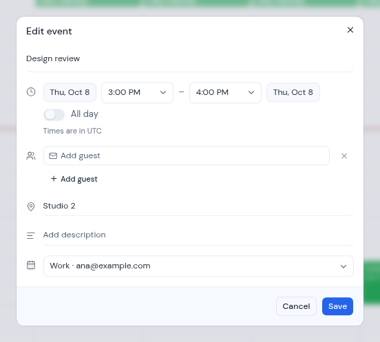Screen dimensions: 380x342
Task: Edit the Design review title field
Action: (x=190, y=59)
